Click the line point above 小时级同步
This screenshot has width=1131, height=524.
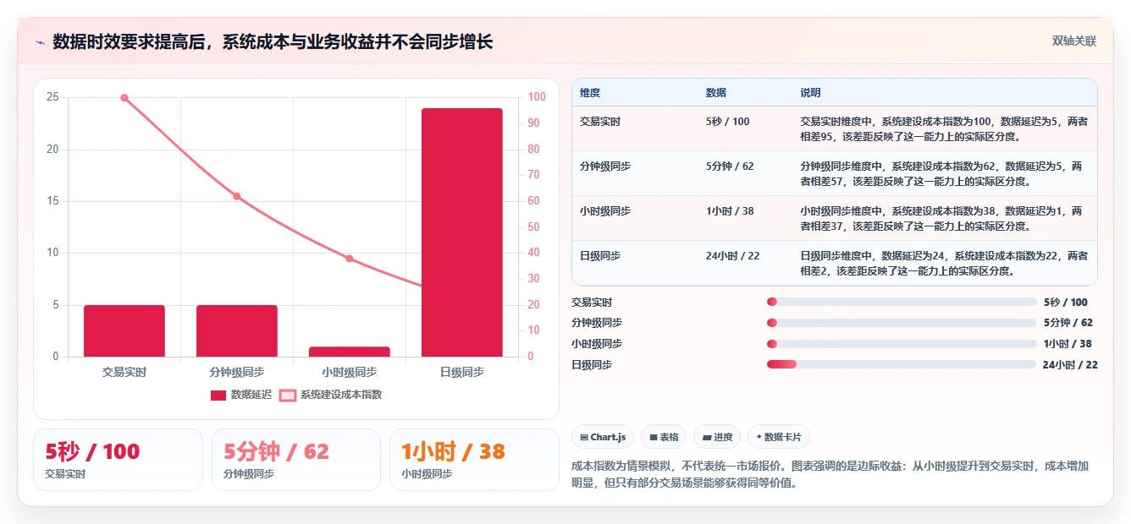pyautogui.click(x=350, y=259)
